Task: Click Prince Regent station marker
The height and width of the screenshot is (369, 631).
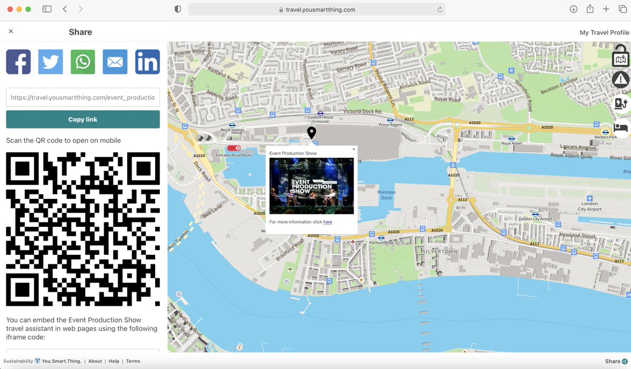Action: point(390,120)
